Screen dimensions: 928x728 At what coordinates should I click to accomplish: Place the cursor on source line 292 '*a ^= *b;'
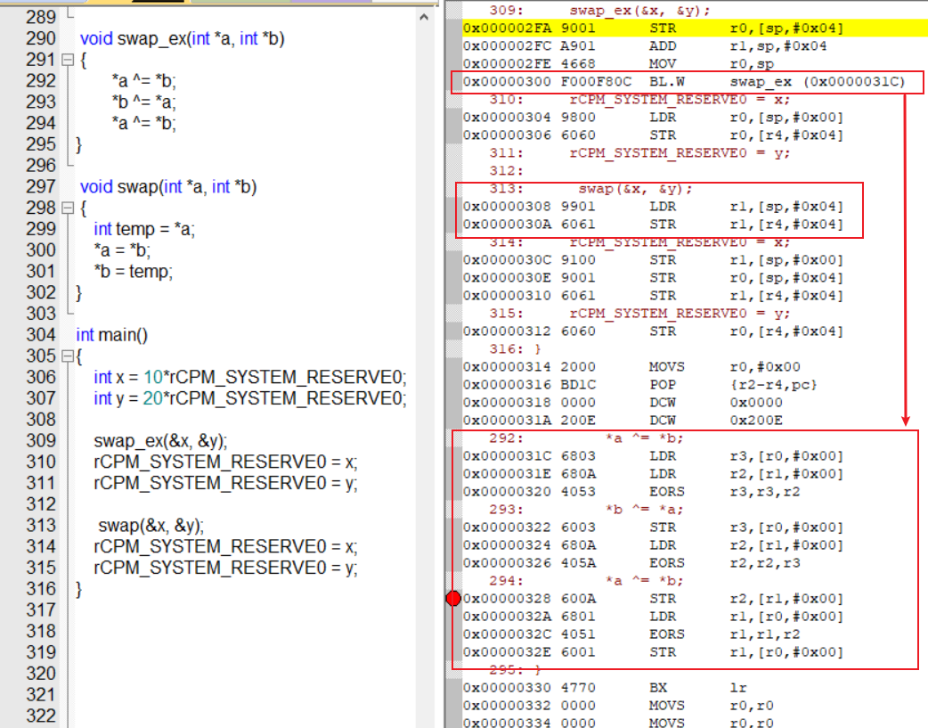pos(143,81)
